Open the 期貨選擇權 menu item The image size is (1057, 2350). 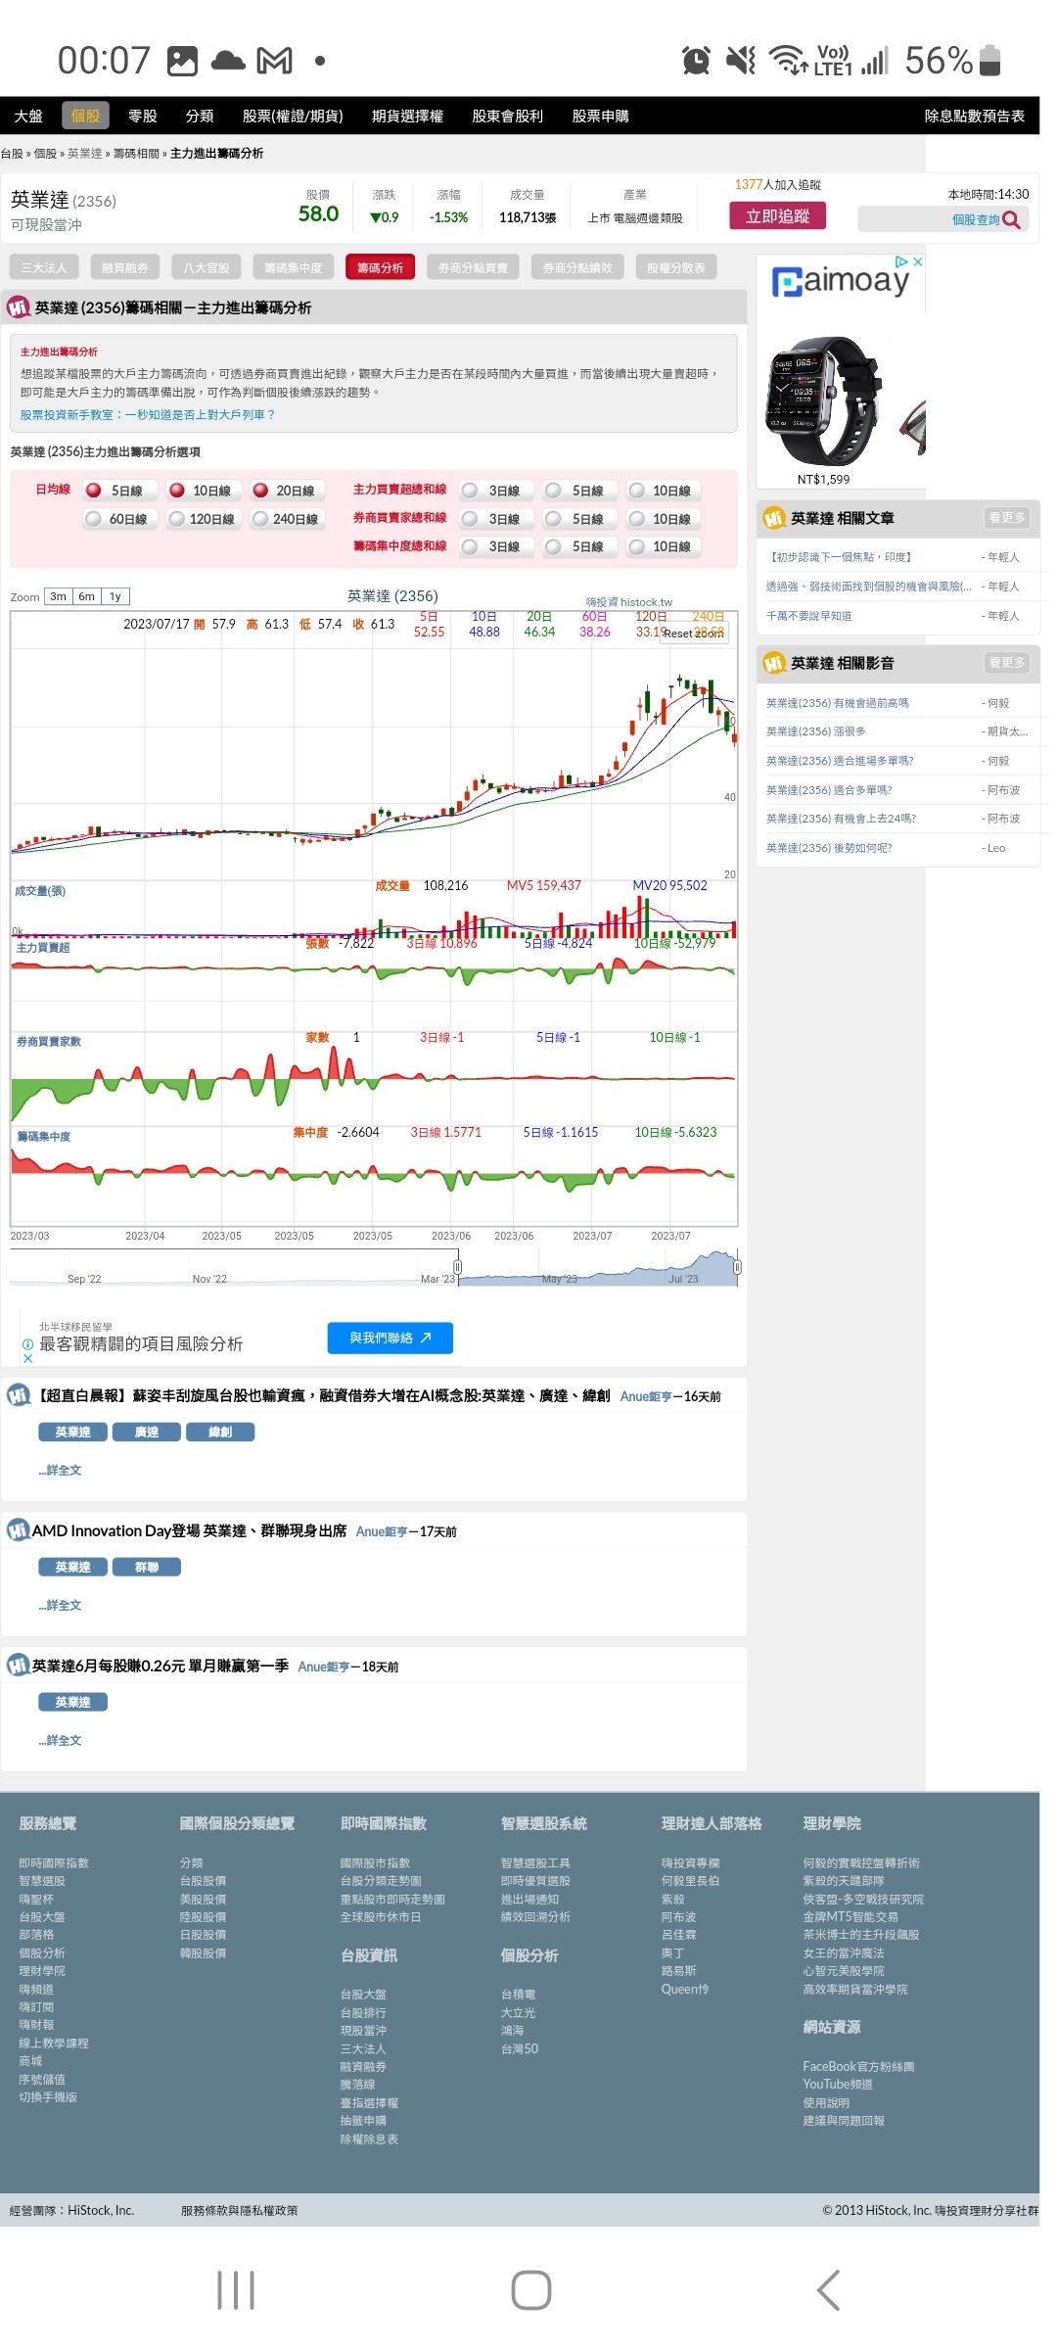[407, 116]
